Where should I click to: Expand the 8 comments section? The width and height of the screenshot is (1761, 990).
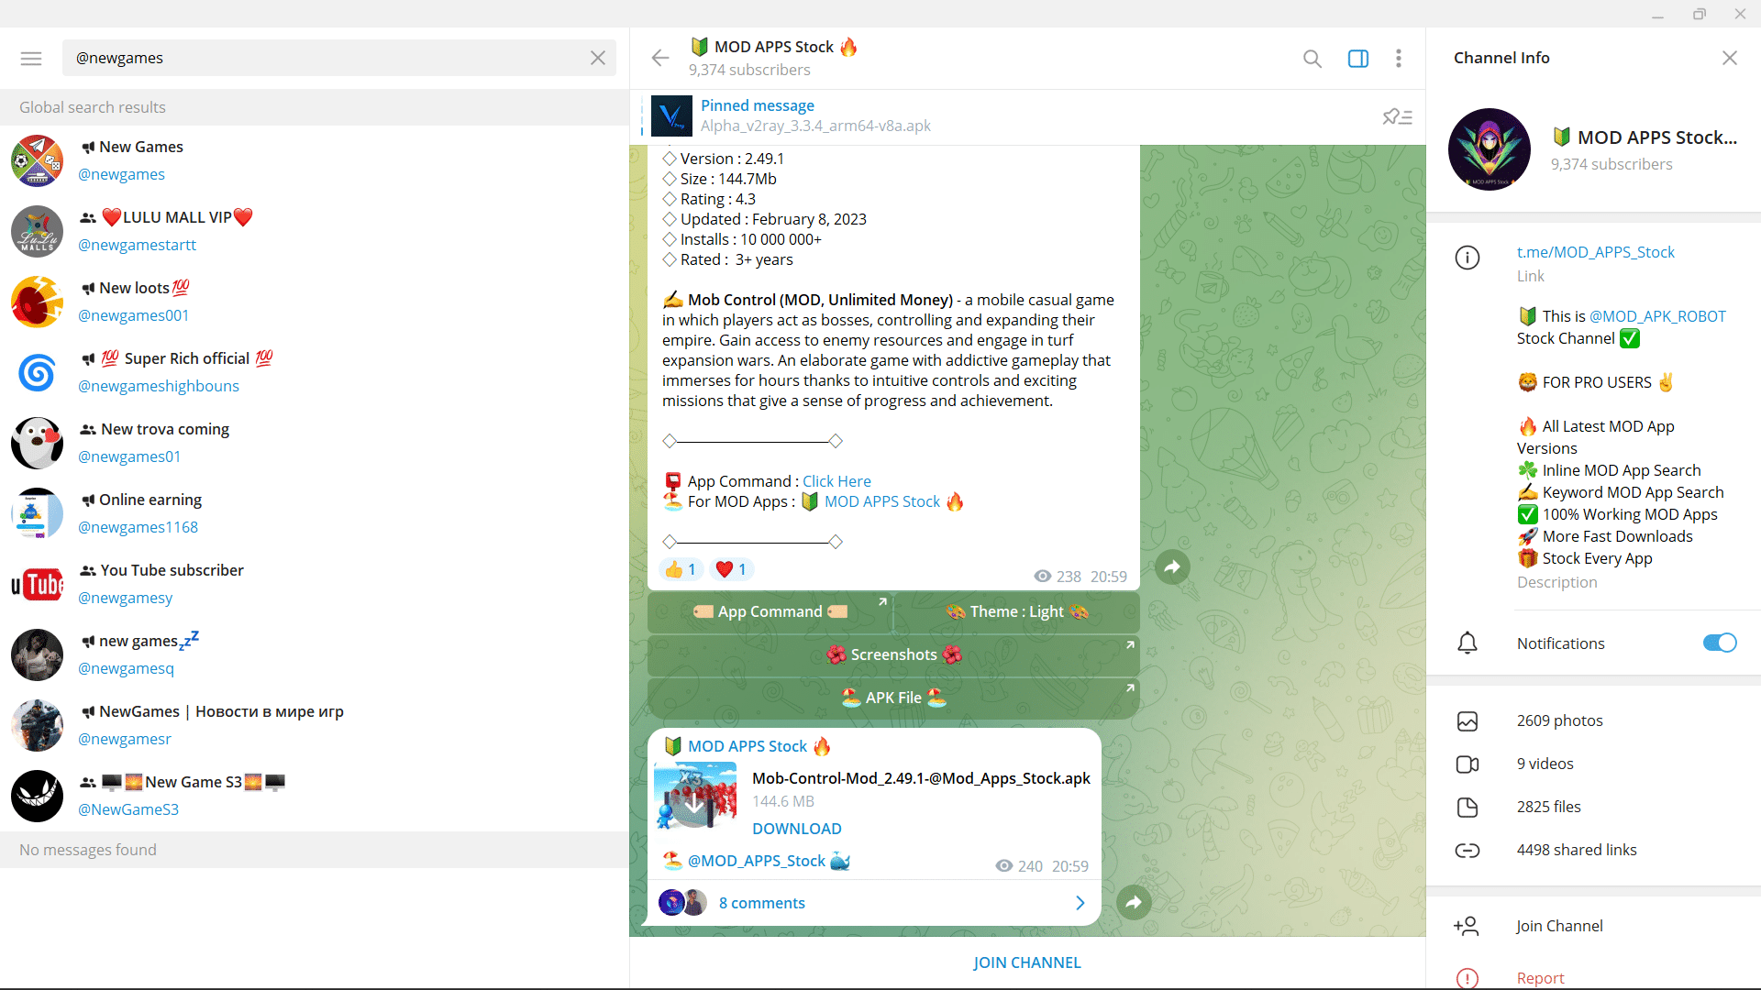click(x=762, y=903)
